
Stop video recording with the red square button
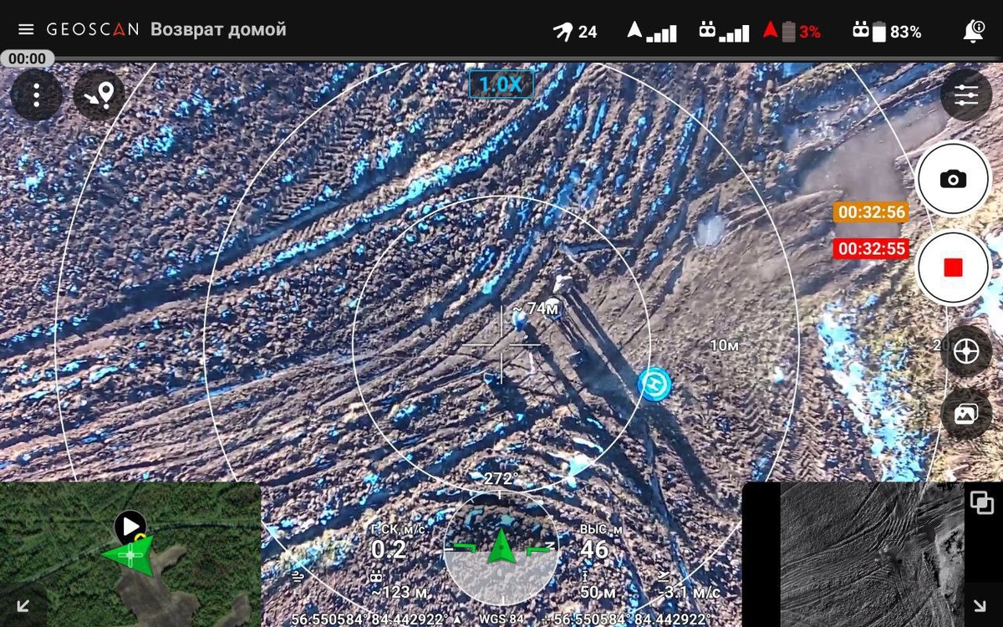click(953, 268)
